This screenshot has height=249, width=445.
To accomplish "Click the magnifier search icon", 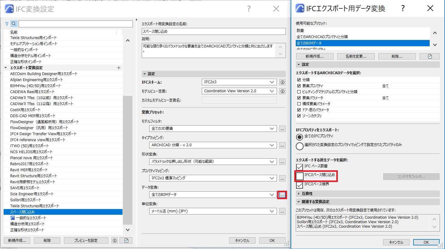I will (14, 24).
